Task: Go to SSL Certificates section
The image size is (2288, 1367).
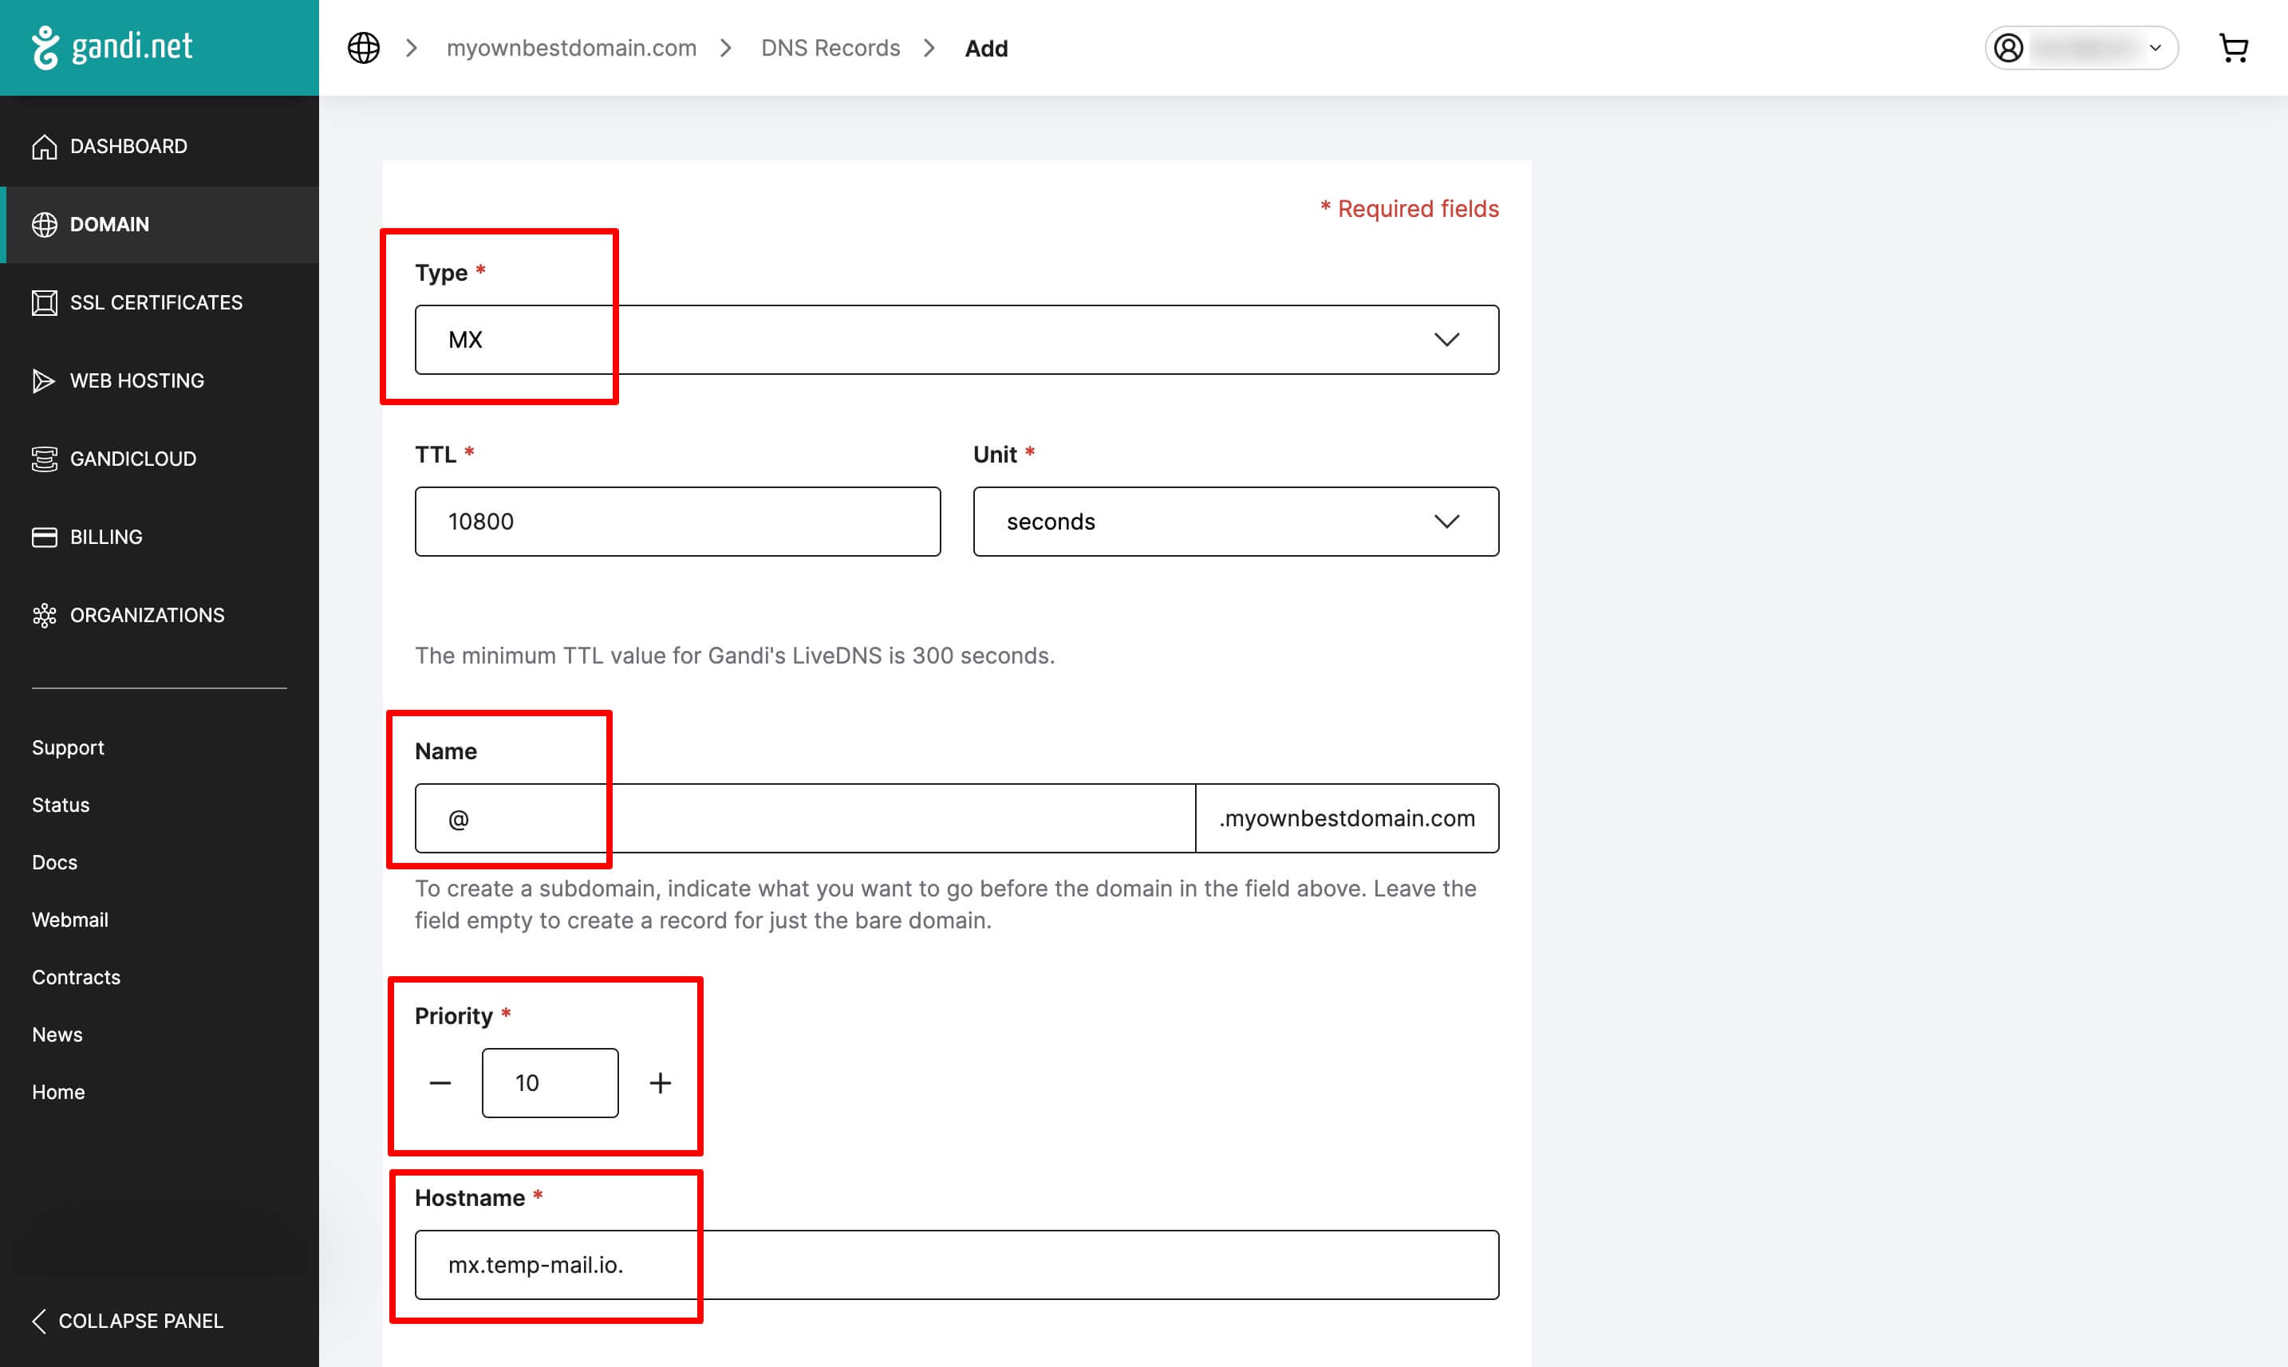Action: pyautogui.click(x=156, y=302)
